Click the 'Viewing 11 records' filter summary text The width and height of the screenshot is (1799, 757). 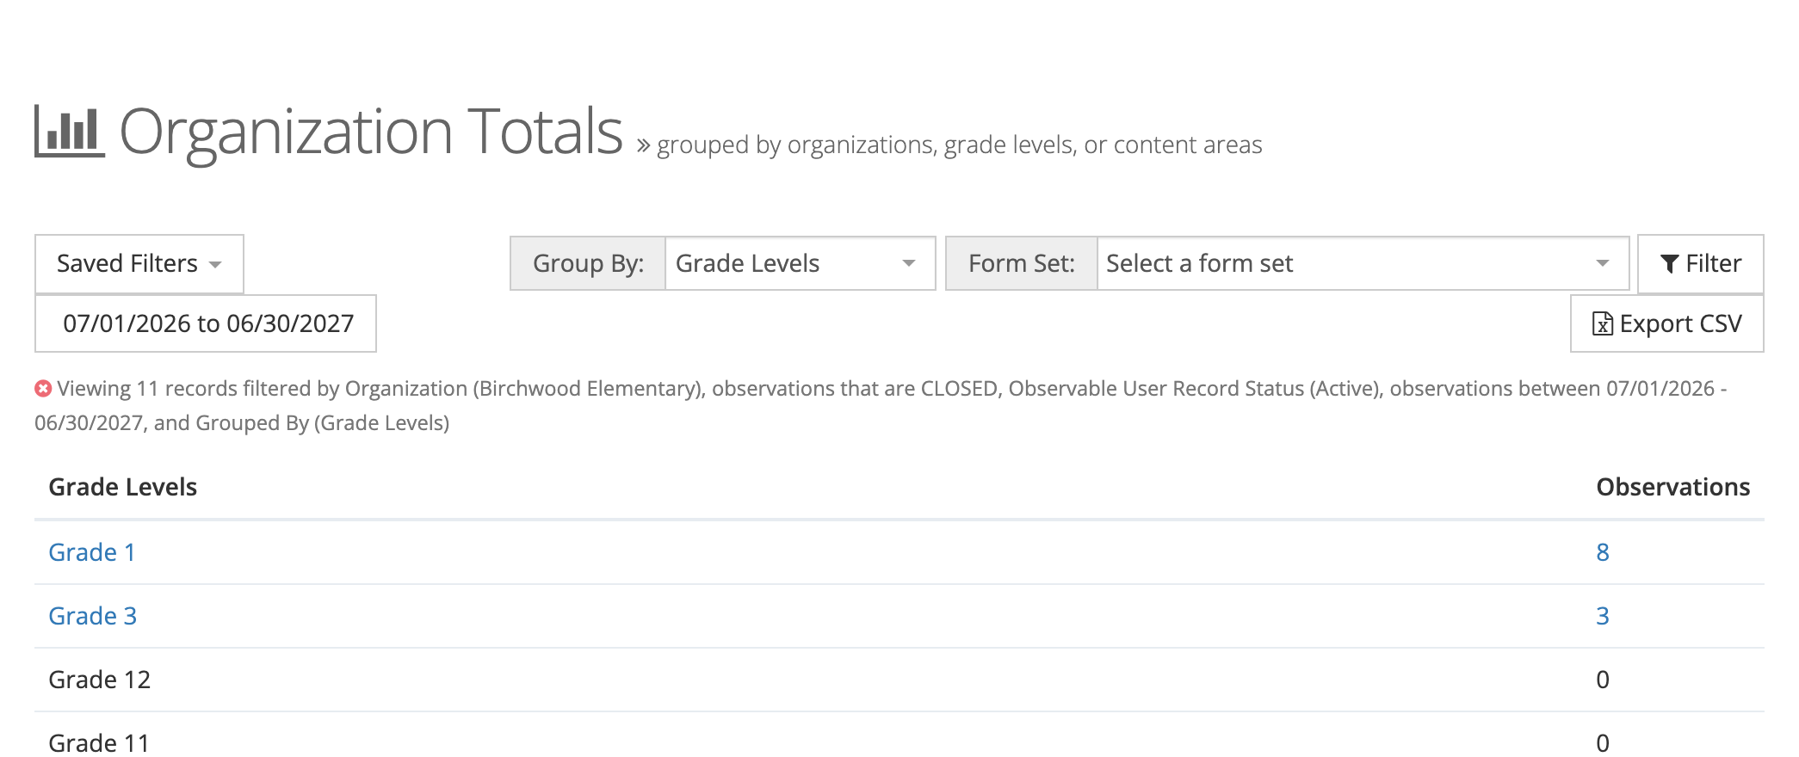click(x=881, y=405)
